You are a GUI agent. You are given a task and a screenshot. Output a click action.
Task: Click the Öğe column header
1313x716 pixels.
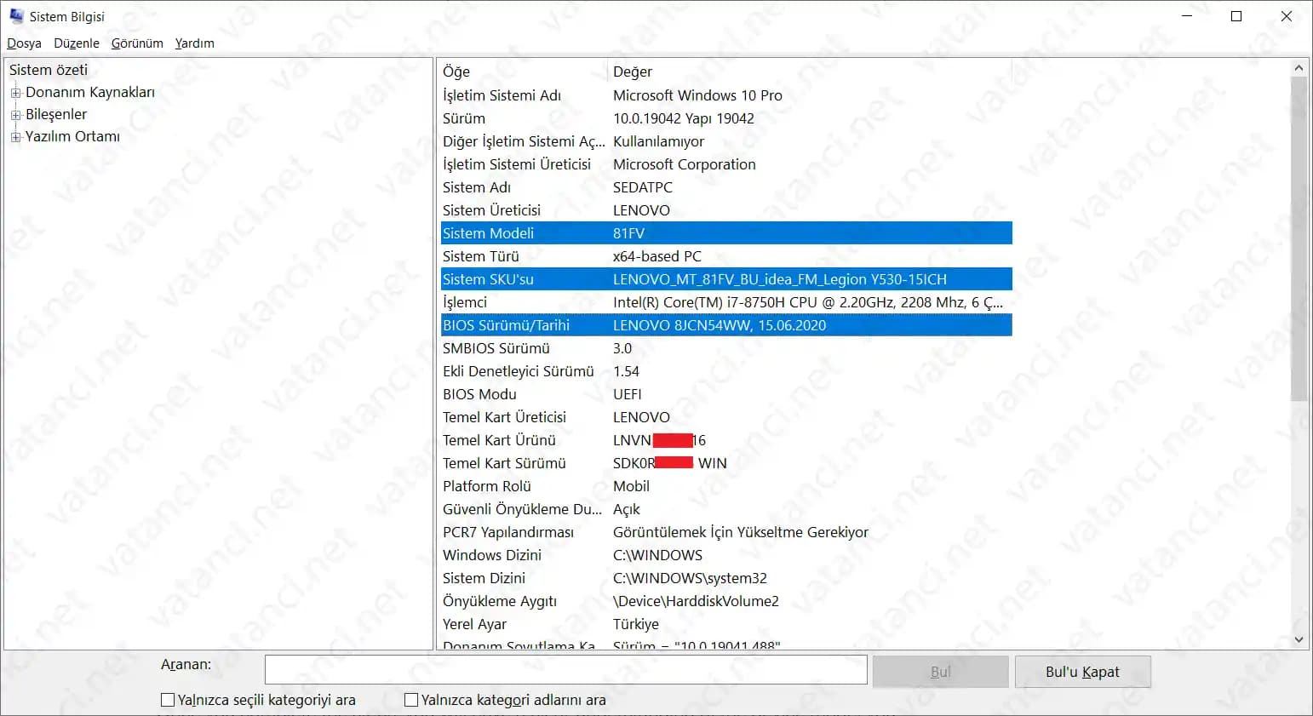click(456, 72)
